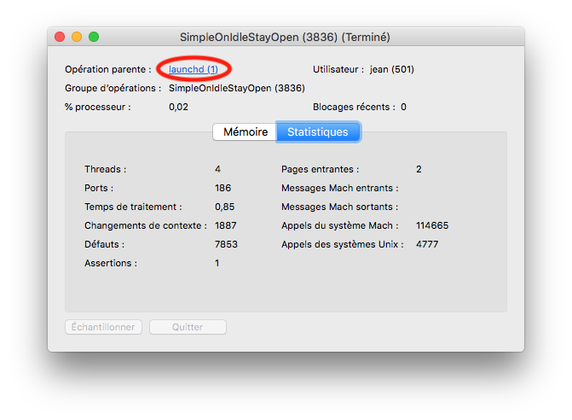
Task: Click the % processeur value 0,02
Action: [x=178, y=107]
